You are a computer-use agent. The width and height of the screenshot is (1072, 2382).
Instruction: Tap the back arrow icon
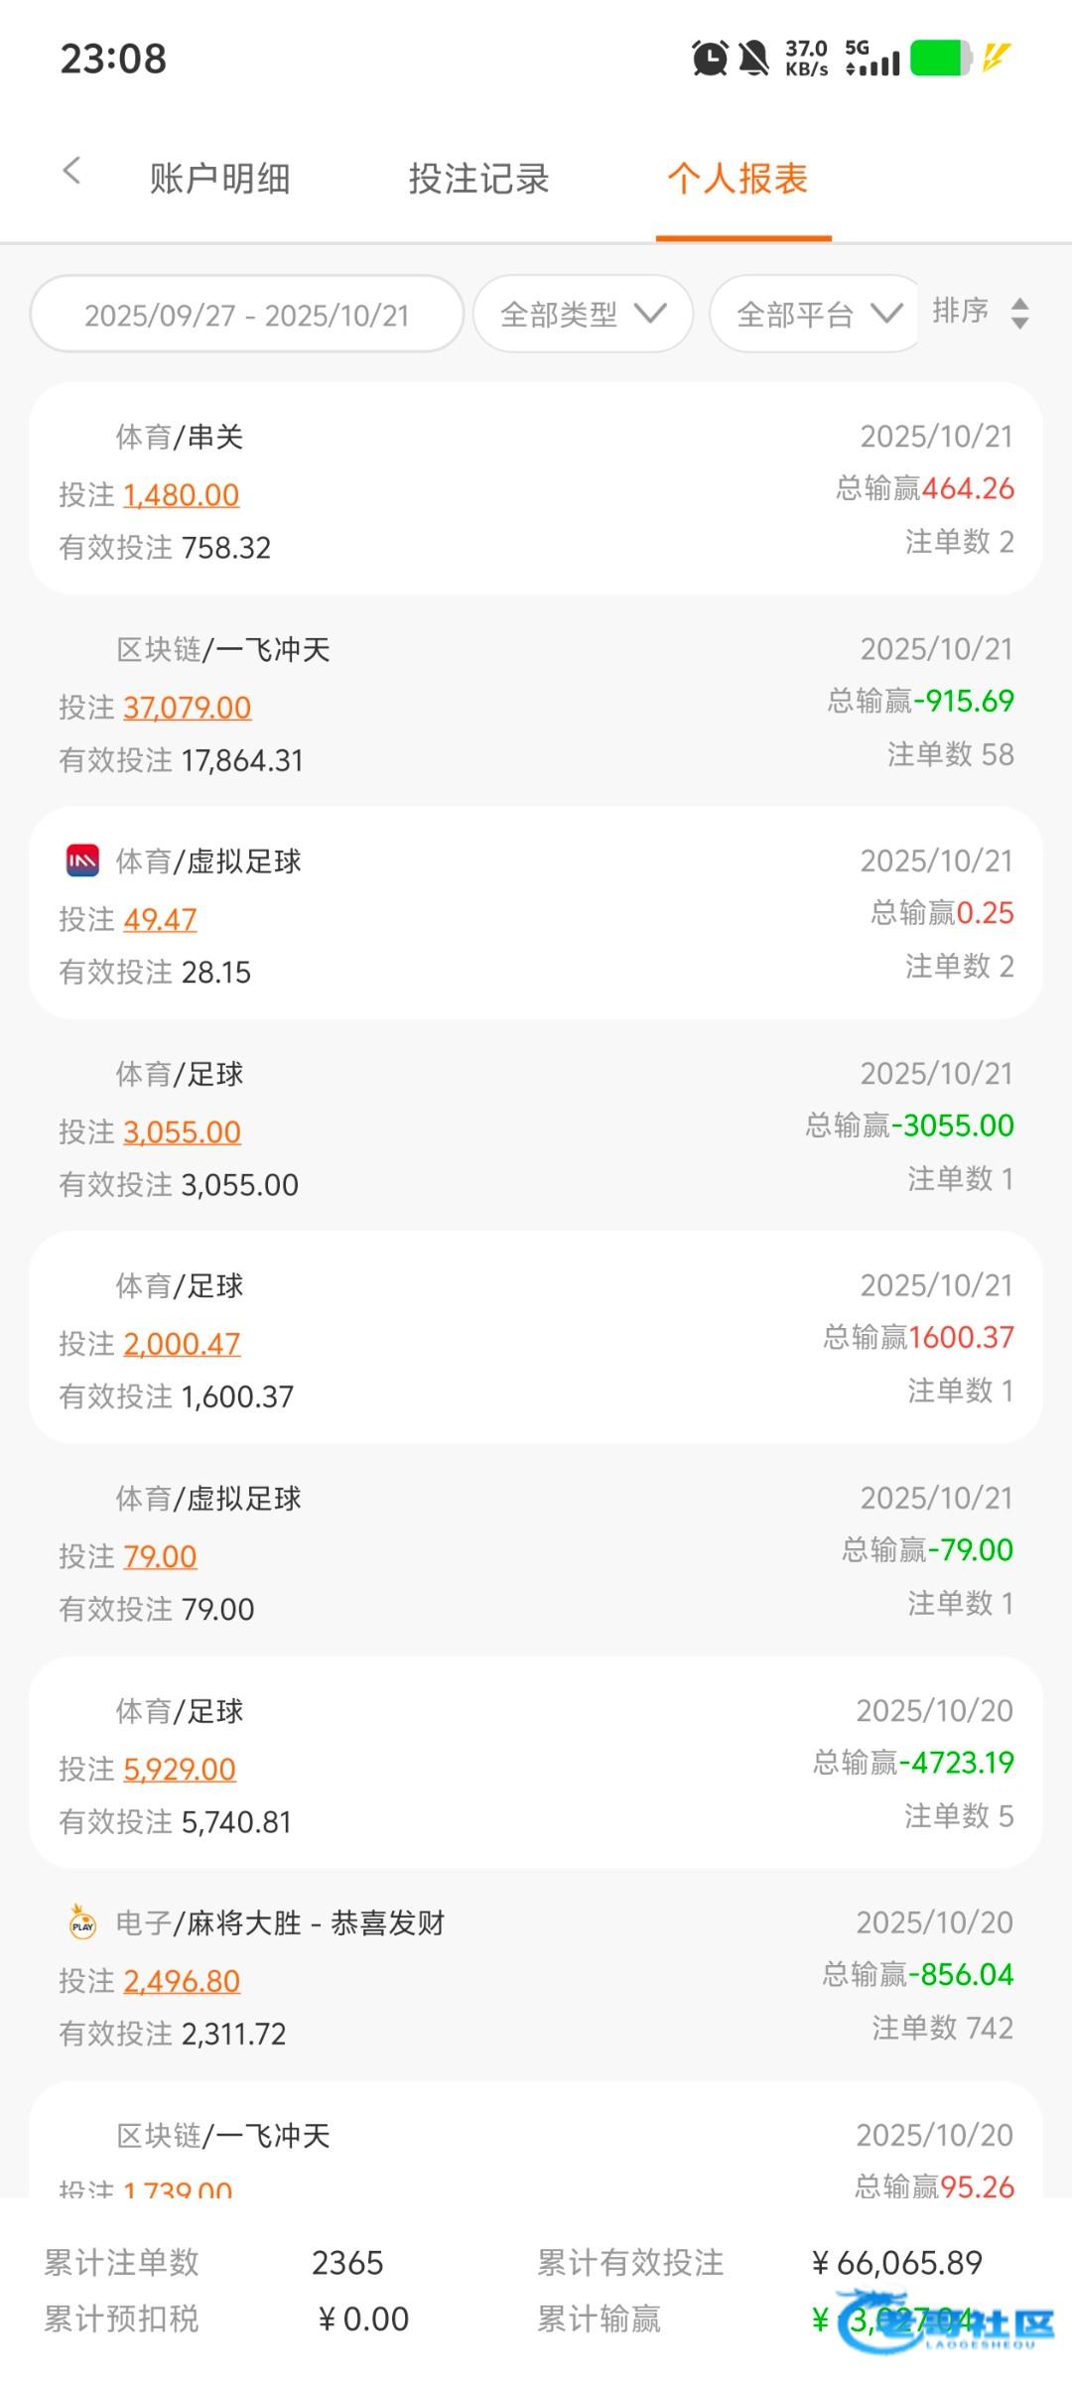coord(71,172)
